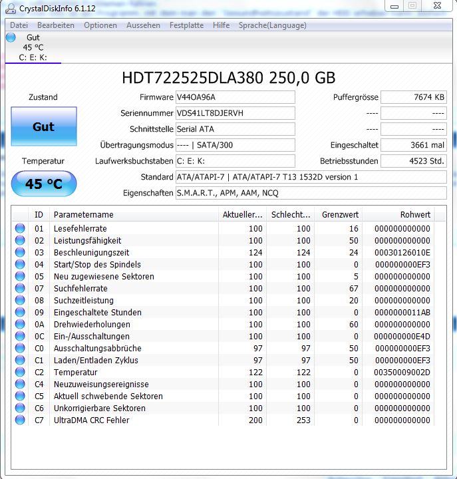Click status orb of Ein-/Ausschaltungen row
Image resolution: width=457 pixels, height=479 pixels.
(20, 336)
